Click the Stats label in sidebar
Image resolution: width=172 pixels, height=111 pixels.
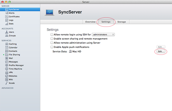click(x=11, y=24)
